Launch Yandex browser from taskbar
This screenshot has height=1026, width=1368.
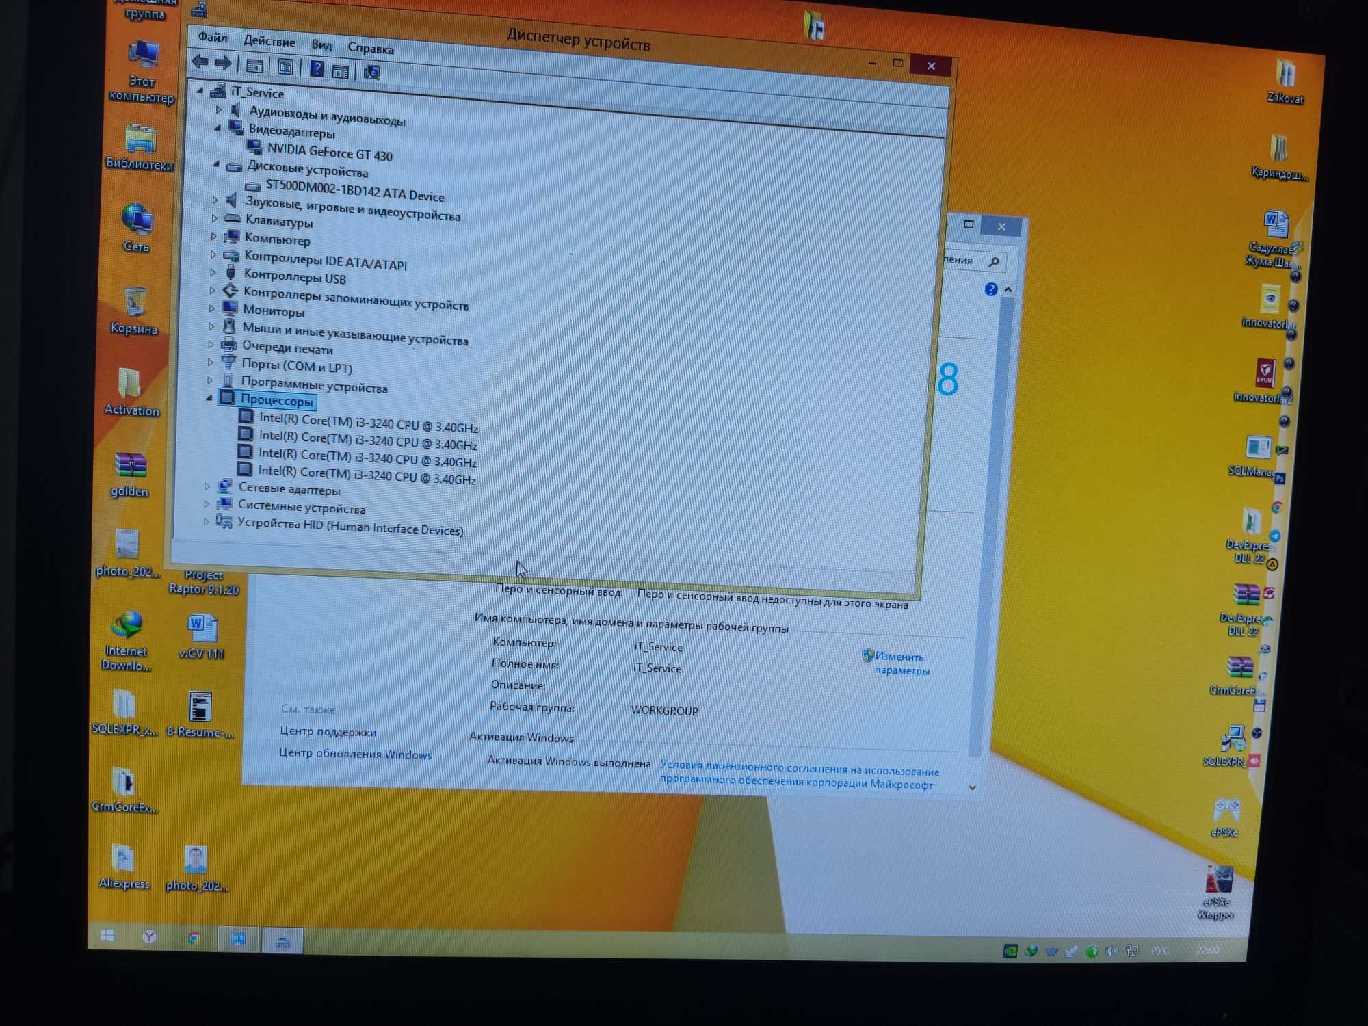click(149, 937)
